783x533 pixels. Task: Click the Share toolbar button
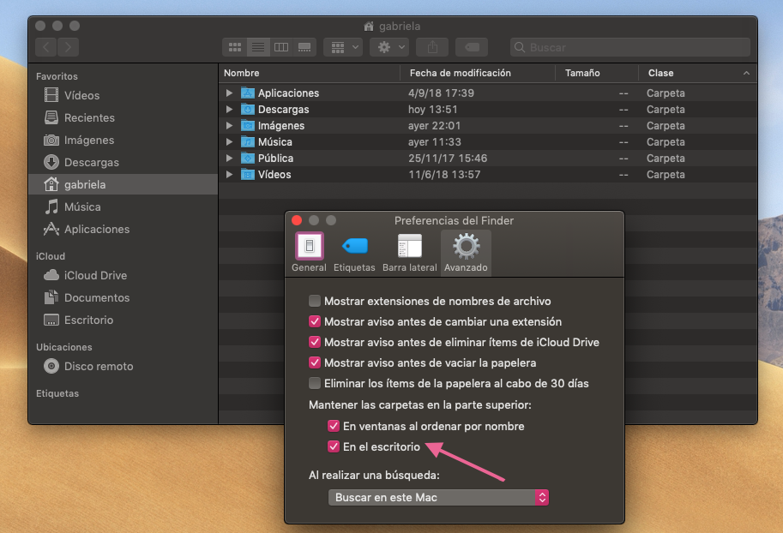[432, 47]
